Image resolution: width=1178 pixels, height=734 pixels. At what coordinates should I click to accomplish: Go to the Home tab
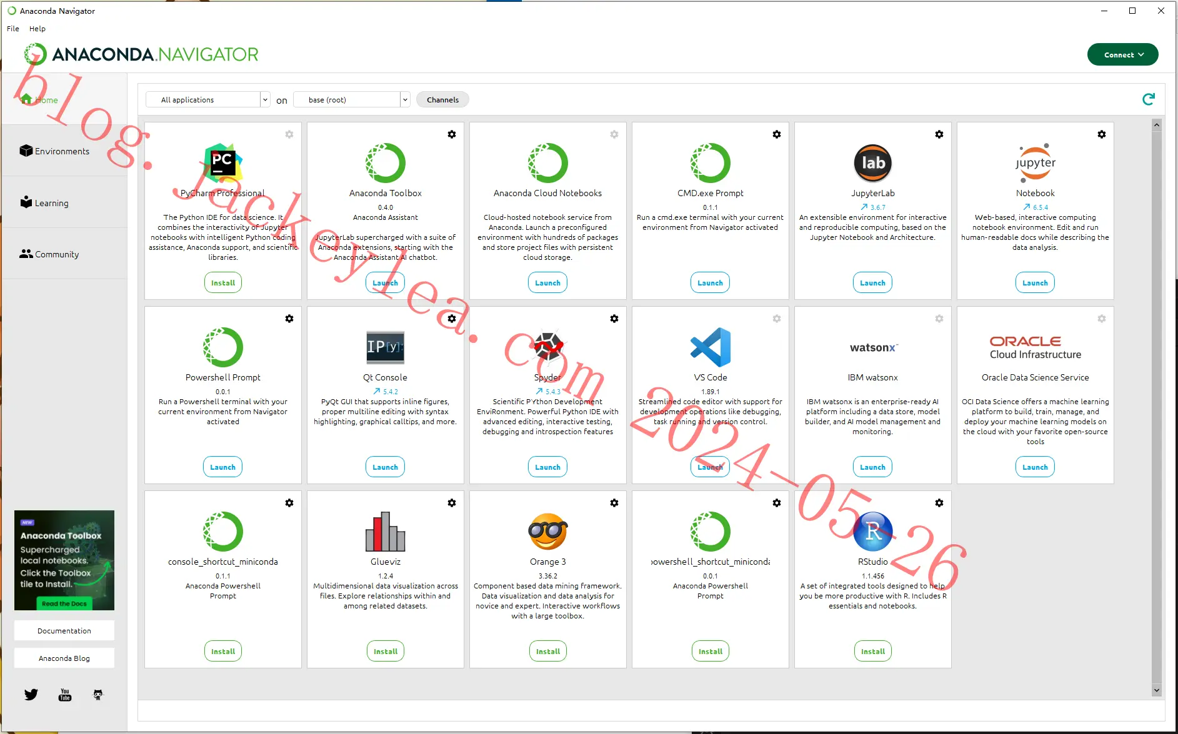pyautogui.click(x=64, y=100)
